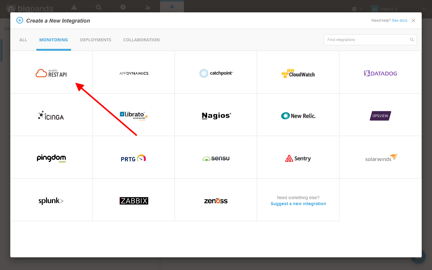
Task: Select the Zabbix integration tile
Action: click(134, 201)
